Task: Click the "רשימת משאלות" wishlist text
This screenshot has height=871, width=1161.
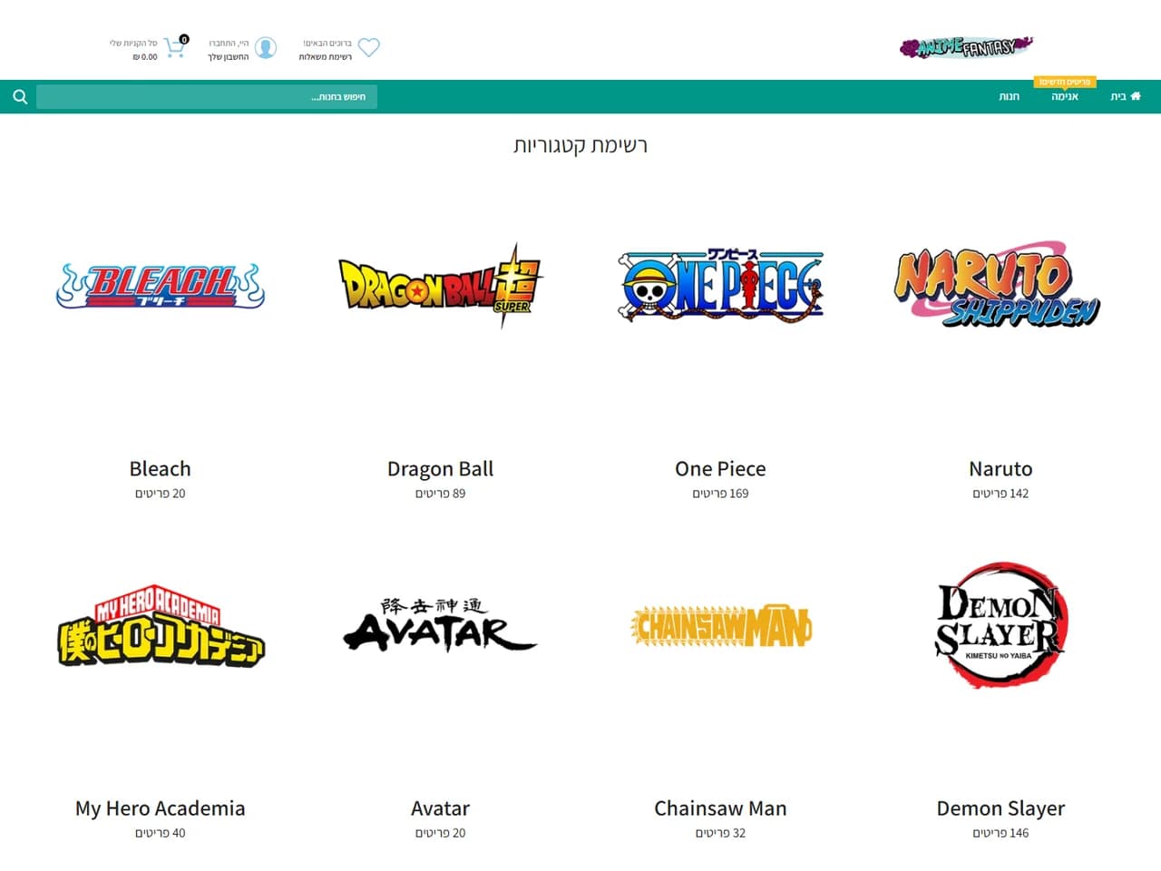Action: point(326,57)
